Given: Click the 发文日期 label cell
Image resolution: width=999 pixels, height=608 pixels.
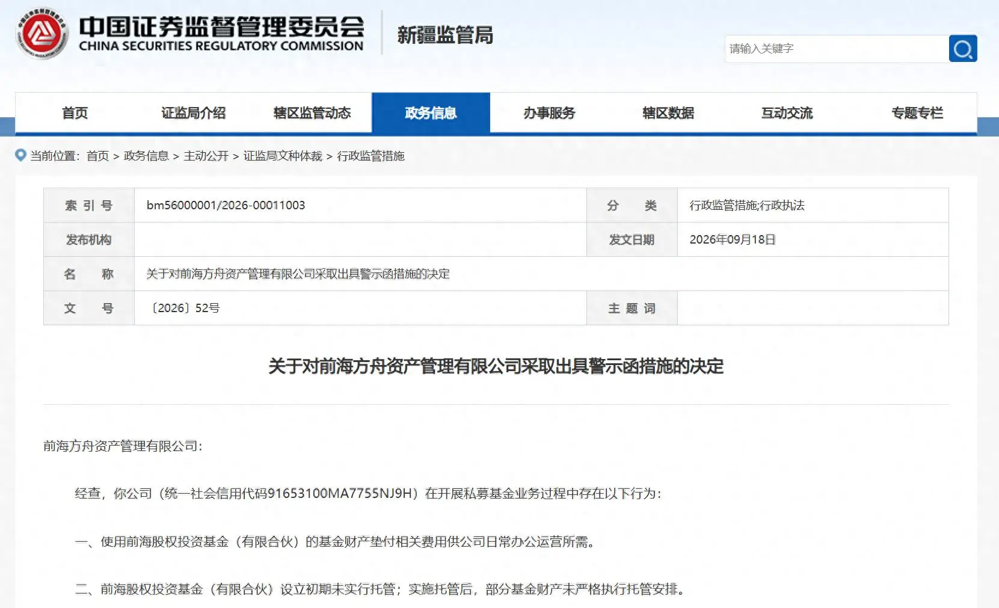Looking at the screenshot, I should [x=632, y=239].
